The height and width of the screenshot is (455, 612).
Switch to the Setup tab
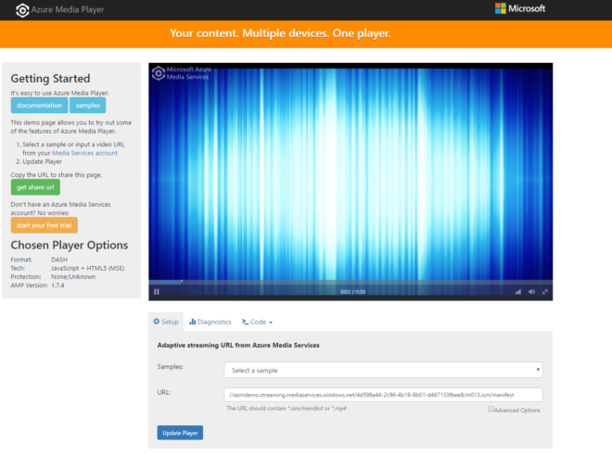166,322
